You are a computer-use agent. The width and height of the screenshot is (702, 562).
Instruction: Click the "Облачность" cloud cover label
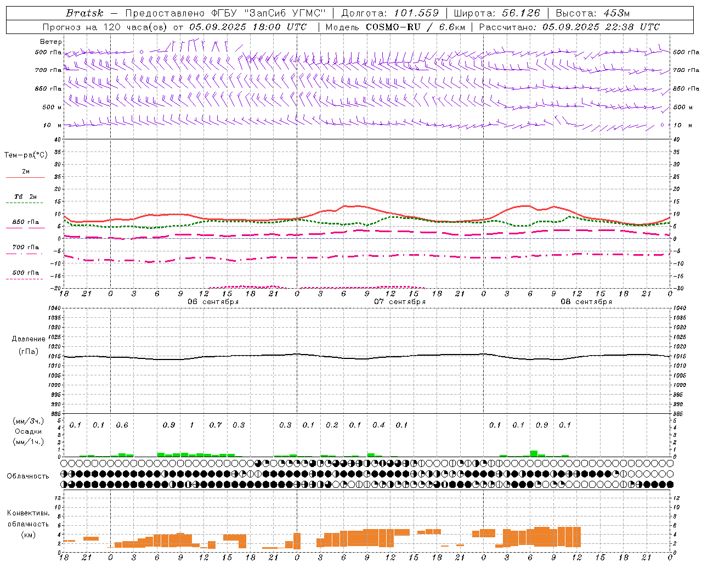[28, 476]
